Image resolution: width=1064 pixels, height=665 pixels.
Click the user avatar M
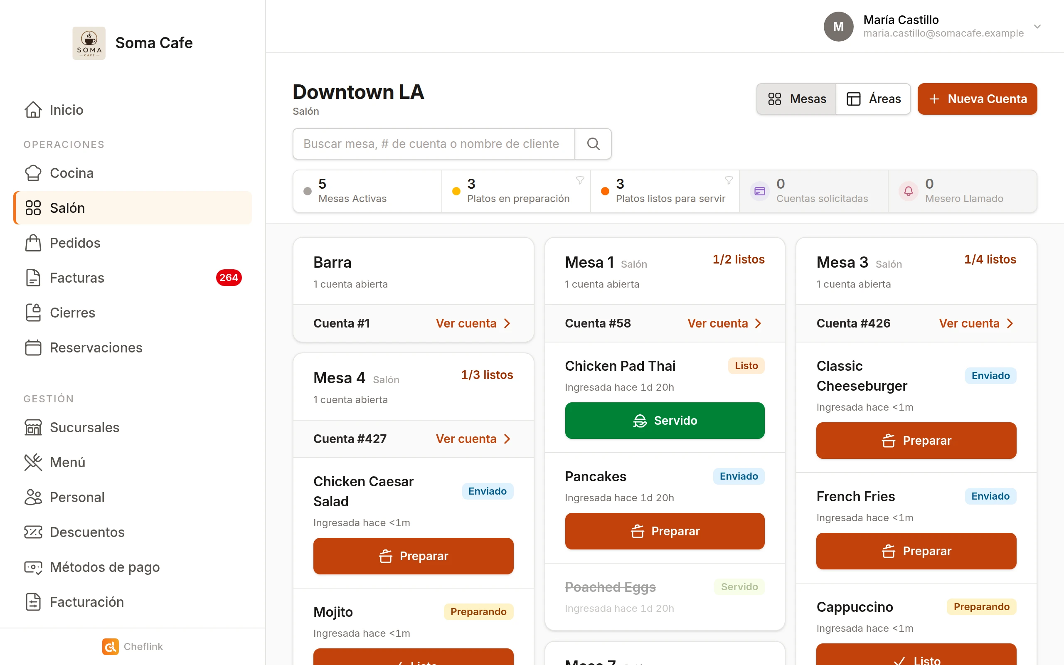tap(838, 26)
